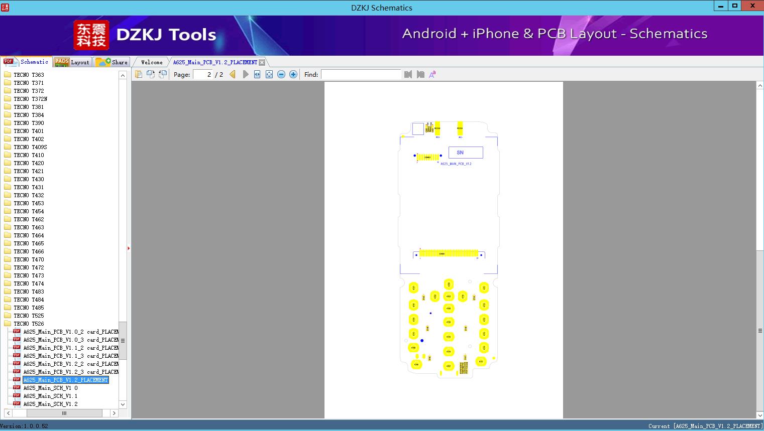Open the A625_Main_SCH_V1.1 file
Viewport: 764px width, 431px height.
click(x=50, y=396)
